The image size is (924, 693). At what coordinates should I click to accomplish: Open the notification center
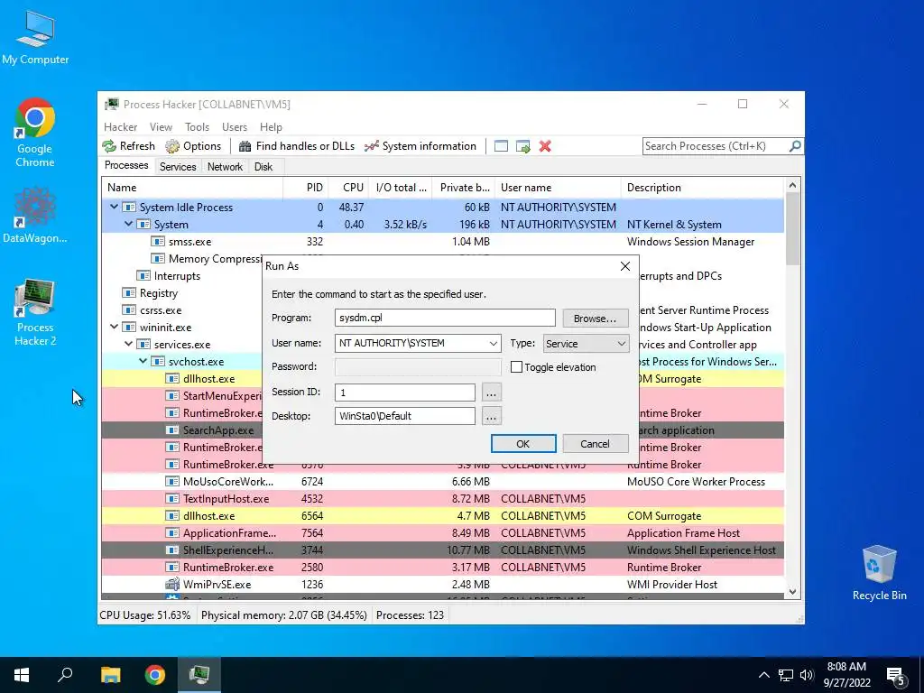(895, 675)
